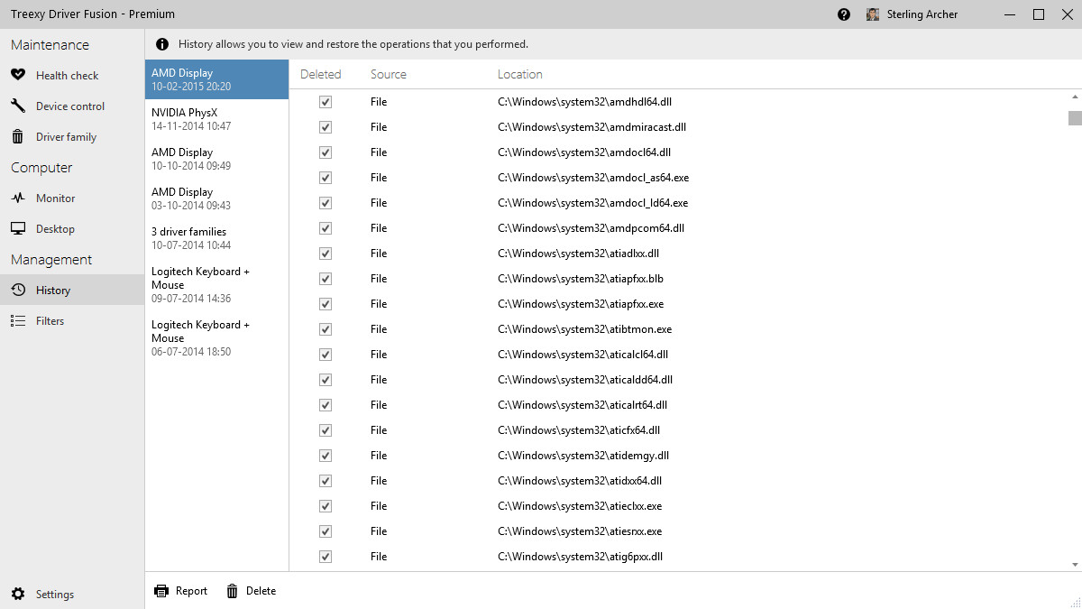The image size is (1082, 609).
Task: Click the Sterling Archer avatar picture
Action: coord(873,14)
